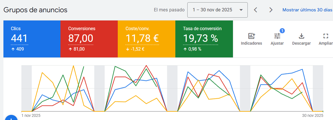Go to previous period with left chevron
The image size is (333, 120).
click(x=255, y=10)
